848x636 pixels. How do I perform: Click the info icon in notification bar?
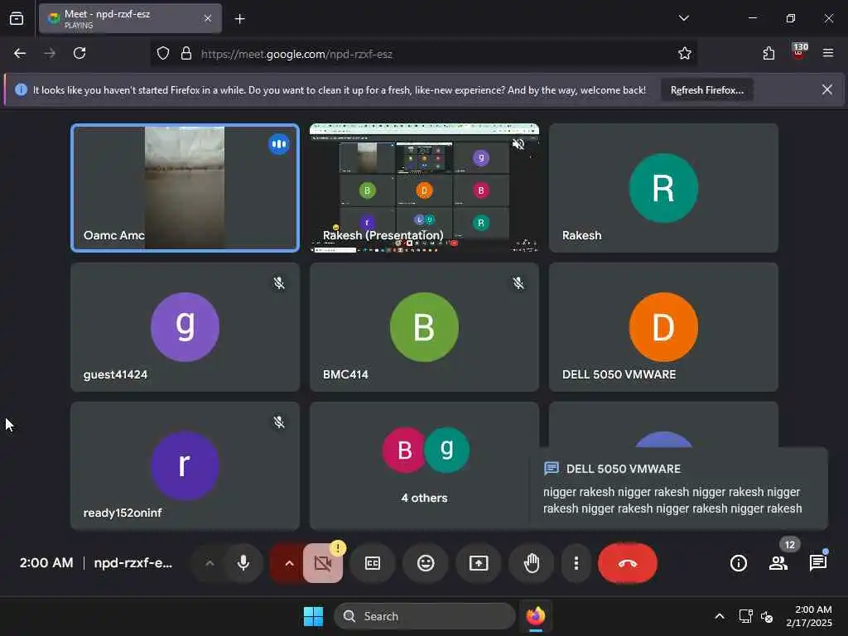click(x=21, y=89)
